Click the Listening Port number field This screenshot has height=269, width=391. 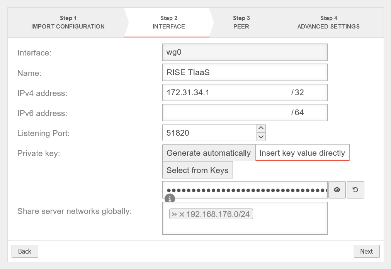pos(209,133)
